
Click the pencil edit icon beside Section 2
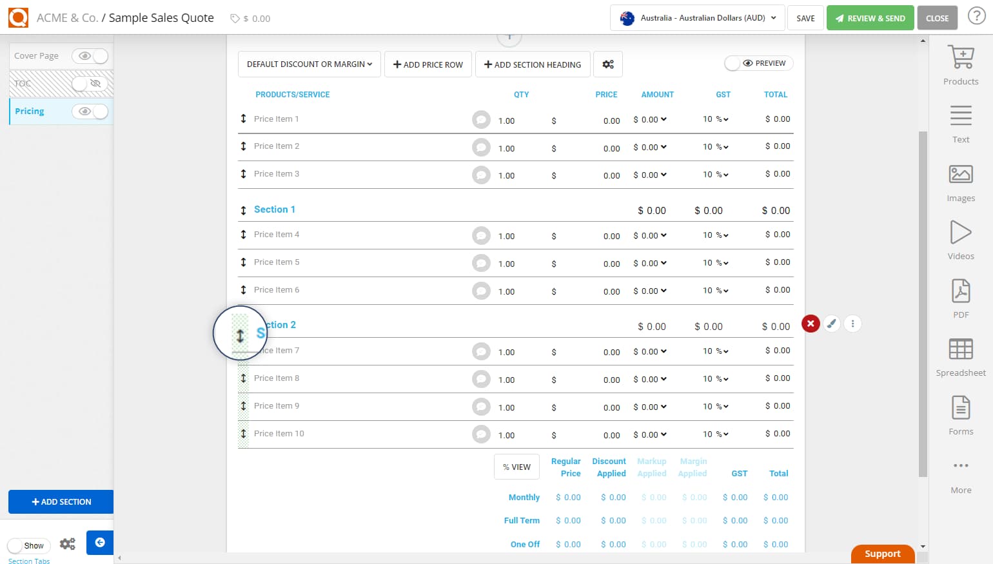click(x=831, y=324)
